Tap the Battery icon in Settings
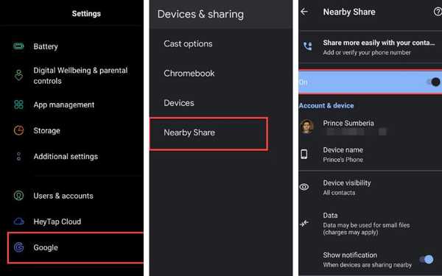The height and width of the screenshot is (276, 442). pos(18,46)
